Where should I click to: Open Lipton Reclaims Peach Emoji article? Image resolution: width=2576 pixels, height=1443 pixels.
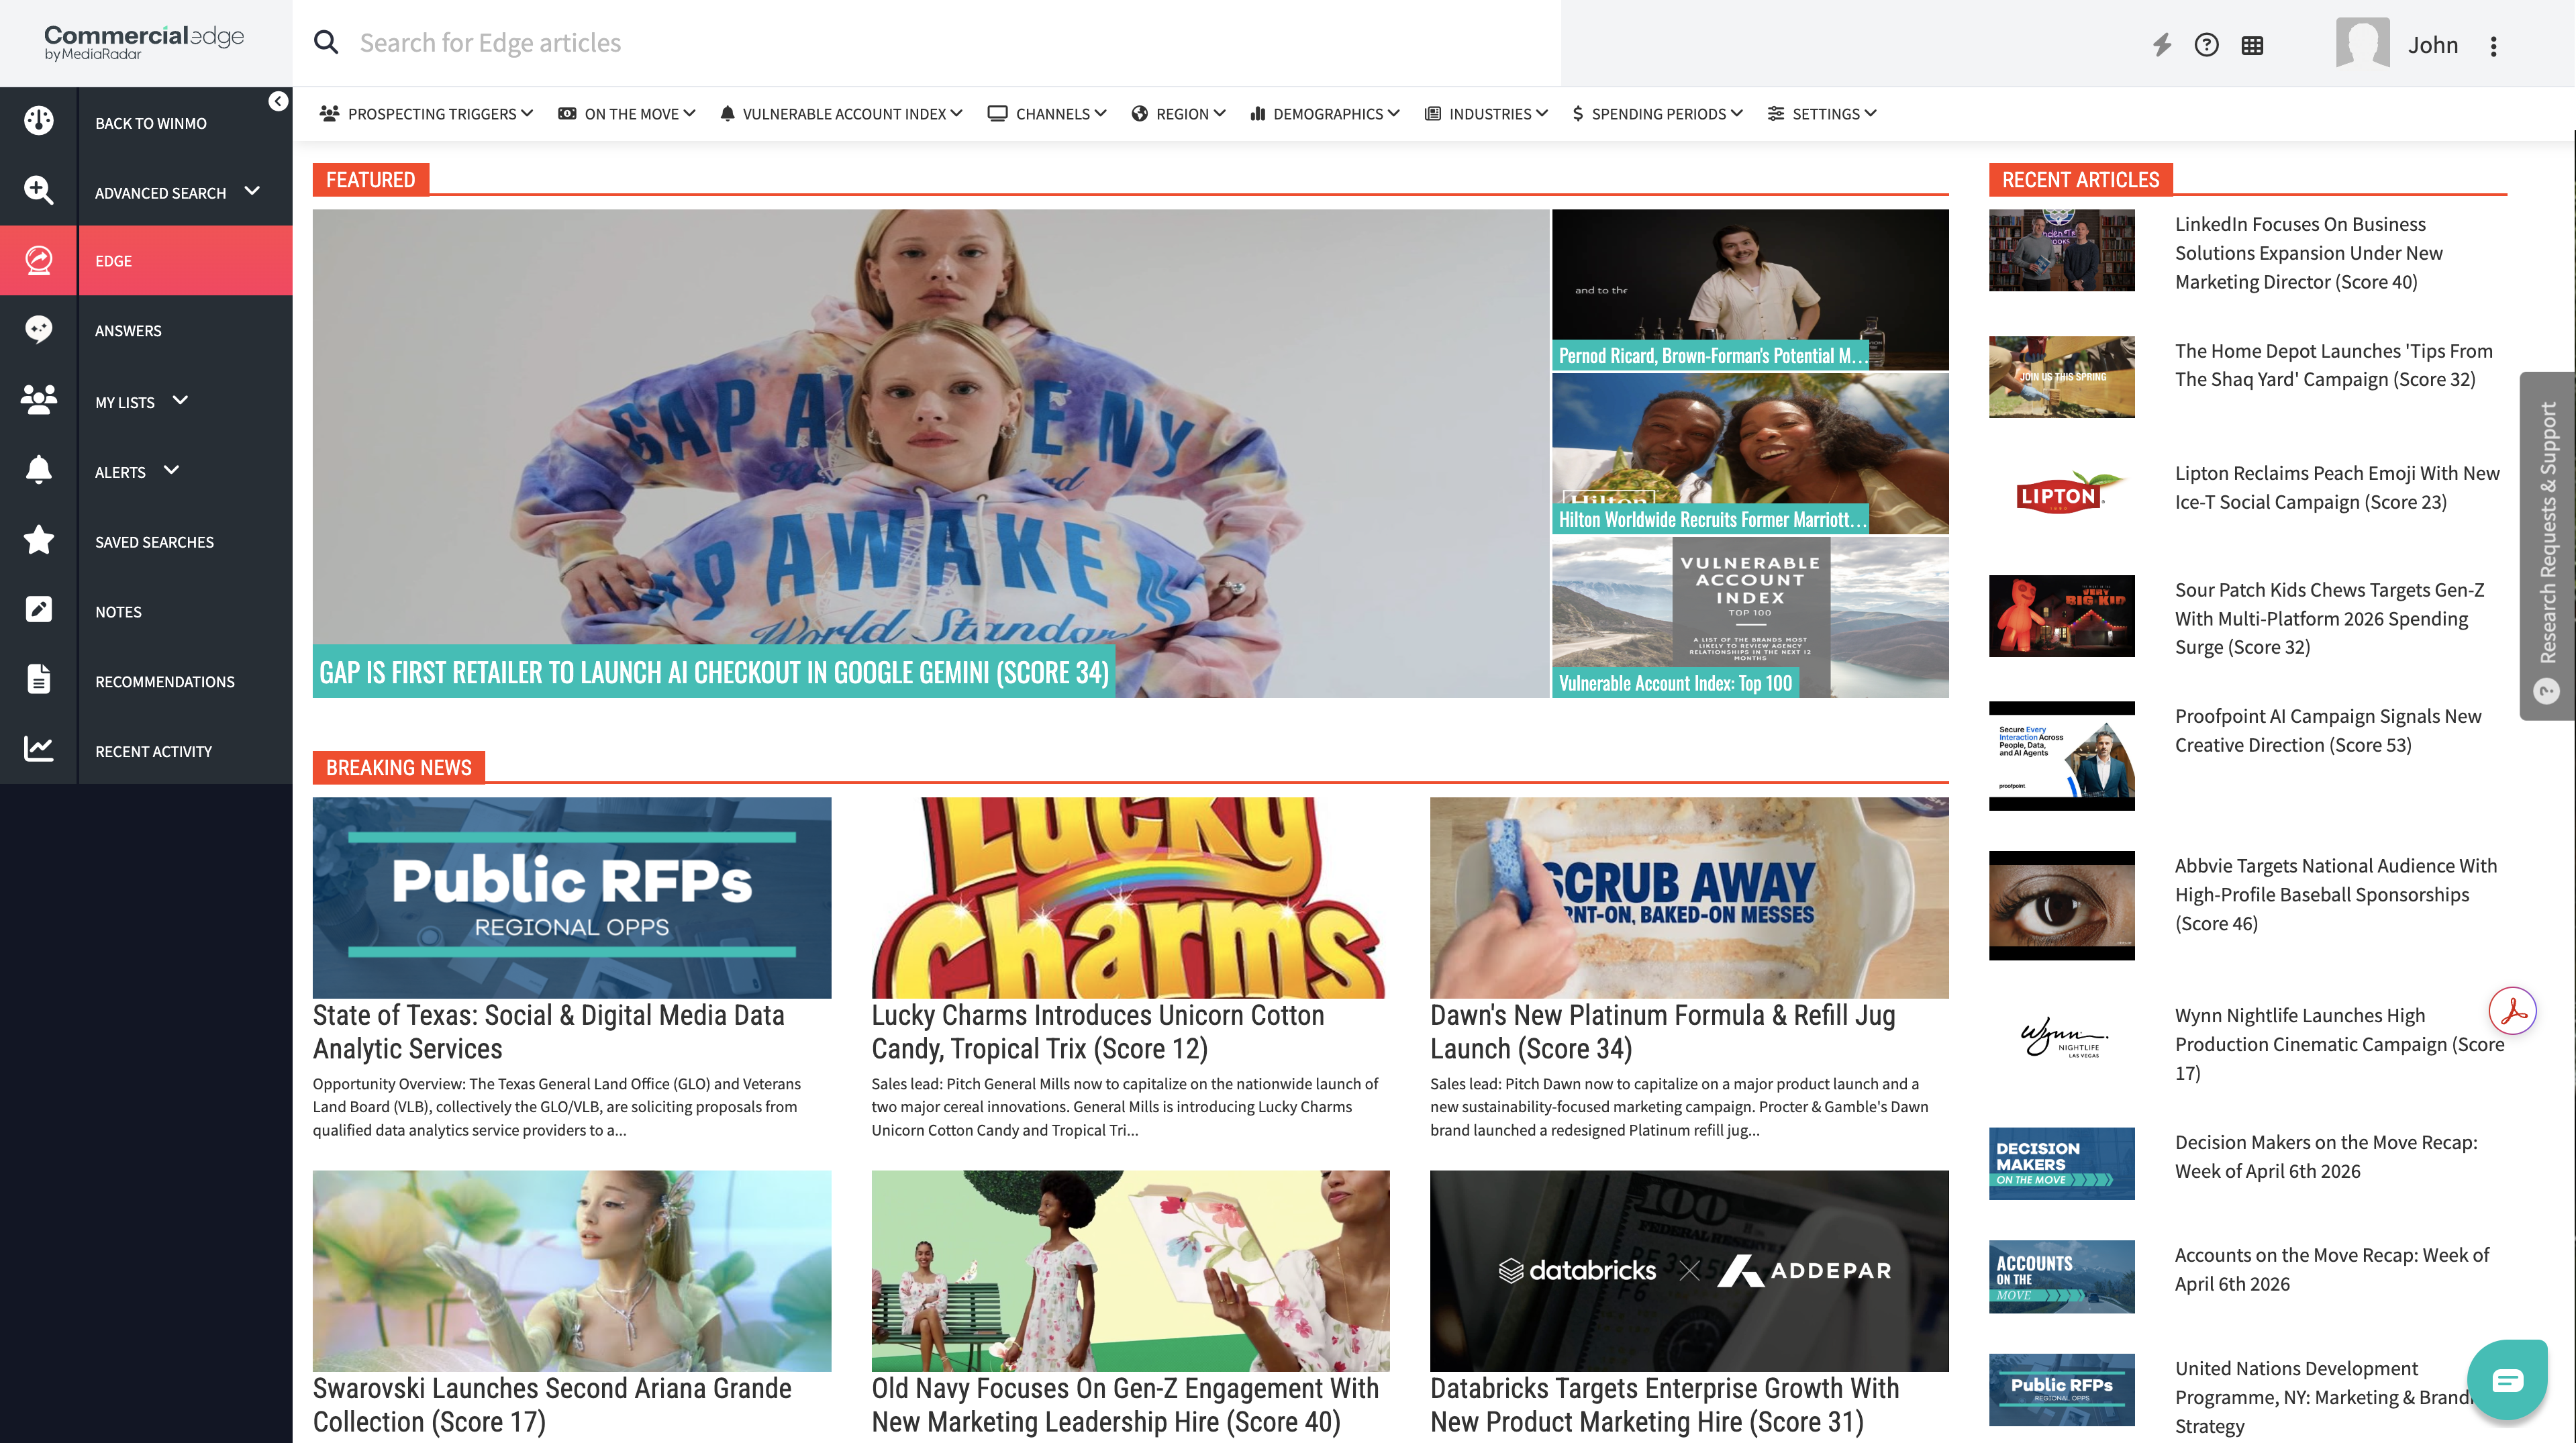(2337, 488)
